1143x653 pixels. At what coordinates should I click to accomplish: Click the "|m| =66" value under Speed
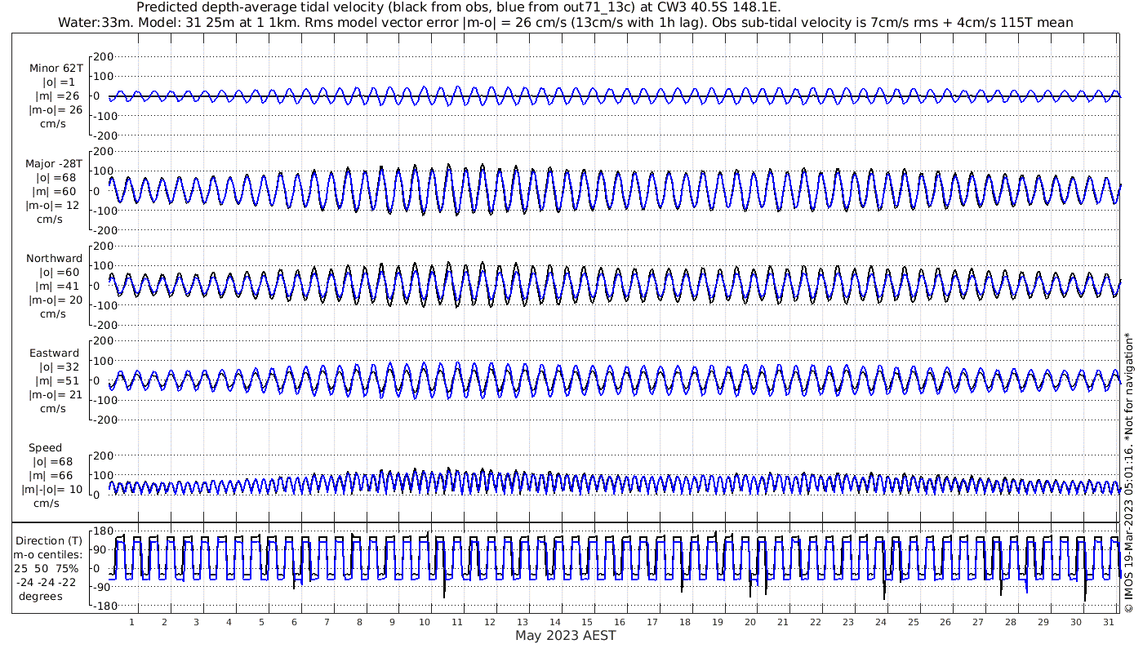[50, 476]
